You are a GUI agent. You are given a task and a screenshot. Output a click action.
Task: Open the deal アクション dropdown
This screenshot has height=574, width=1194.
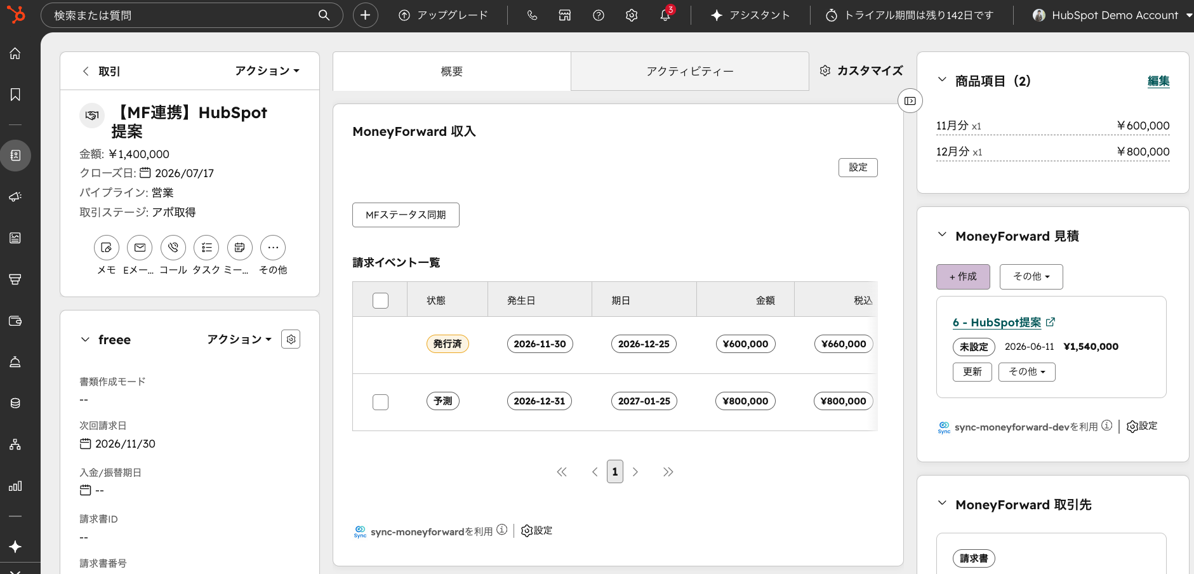point(267,70)
